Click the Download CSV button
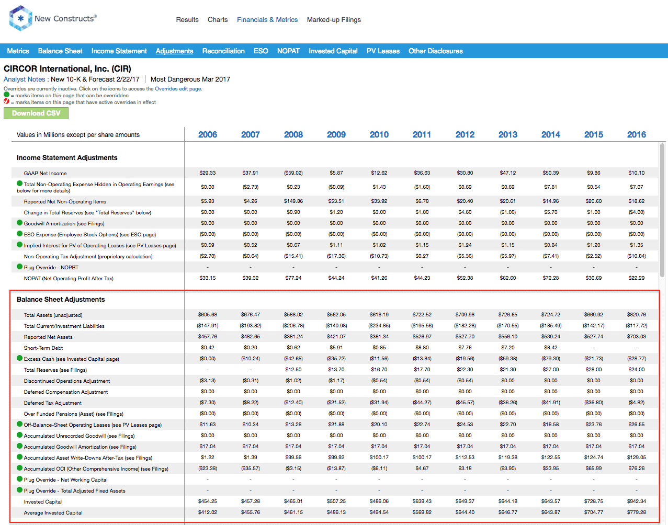The height and width of the screenshot is (525, 668). click(x=36, y=113)
